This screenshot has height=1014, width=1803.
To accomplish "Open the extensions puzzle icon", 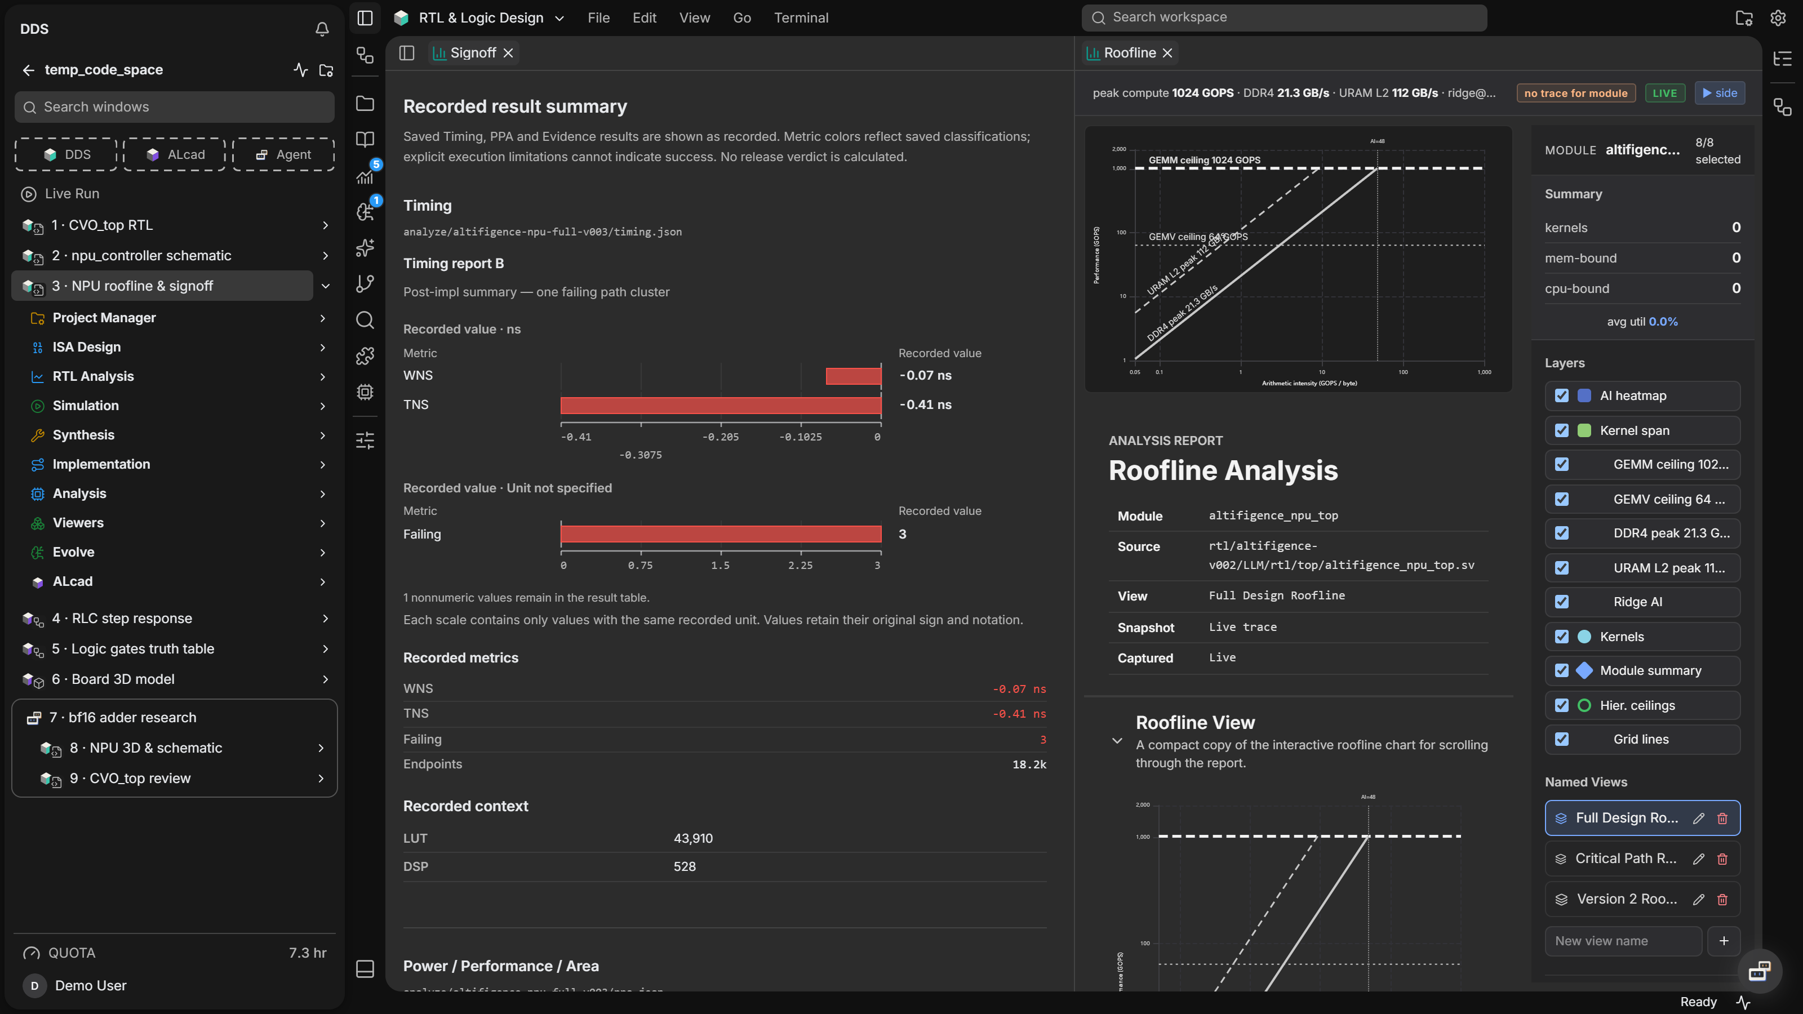I will 365,355.
